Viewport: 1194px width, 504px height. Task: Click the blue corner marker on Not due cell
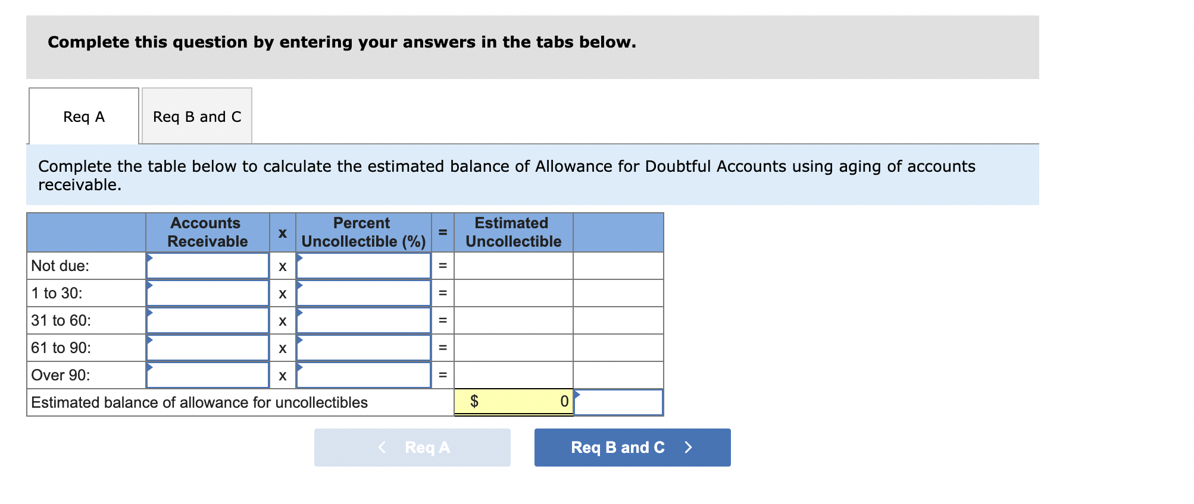click(x=149, y=257)
